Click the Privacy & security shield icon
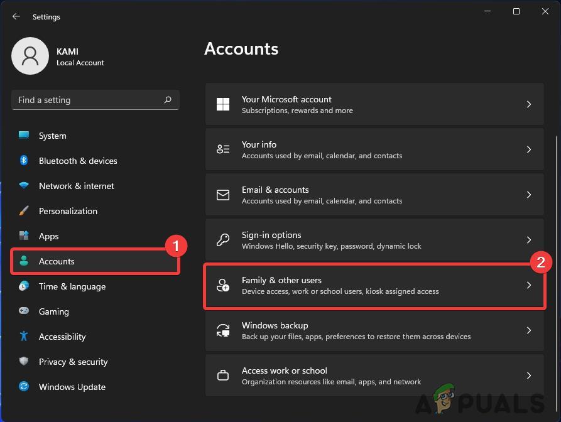 pos(24,362)
